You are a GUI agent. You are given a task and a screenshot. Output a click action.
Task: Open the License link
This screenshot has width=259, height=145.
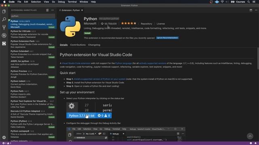point(161,24)
